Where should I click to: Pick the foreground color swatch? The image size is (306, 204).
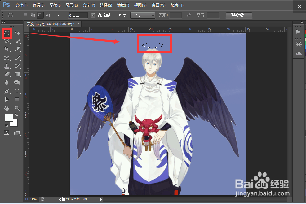coord(9,118)
